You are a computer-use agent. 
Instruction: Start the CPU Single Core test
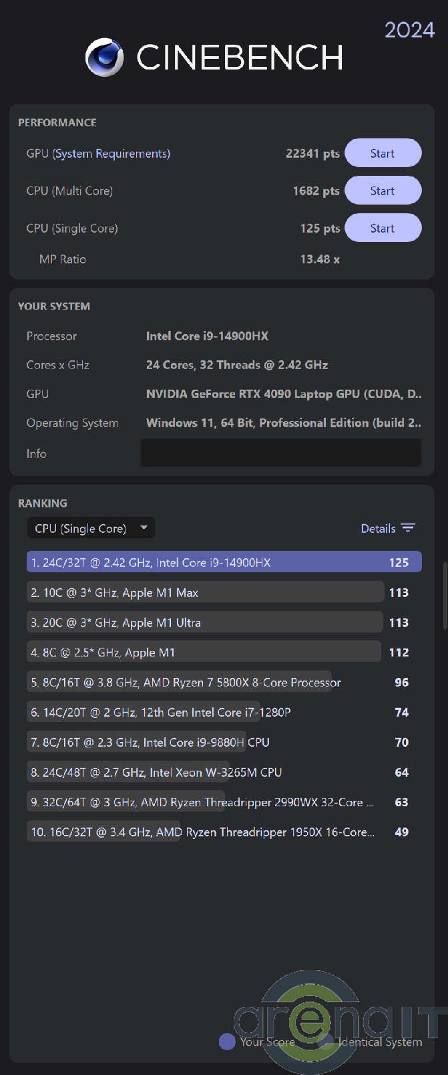[383, 228]
